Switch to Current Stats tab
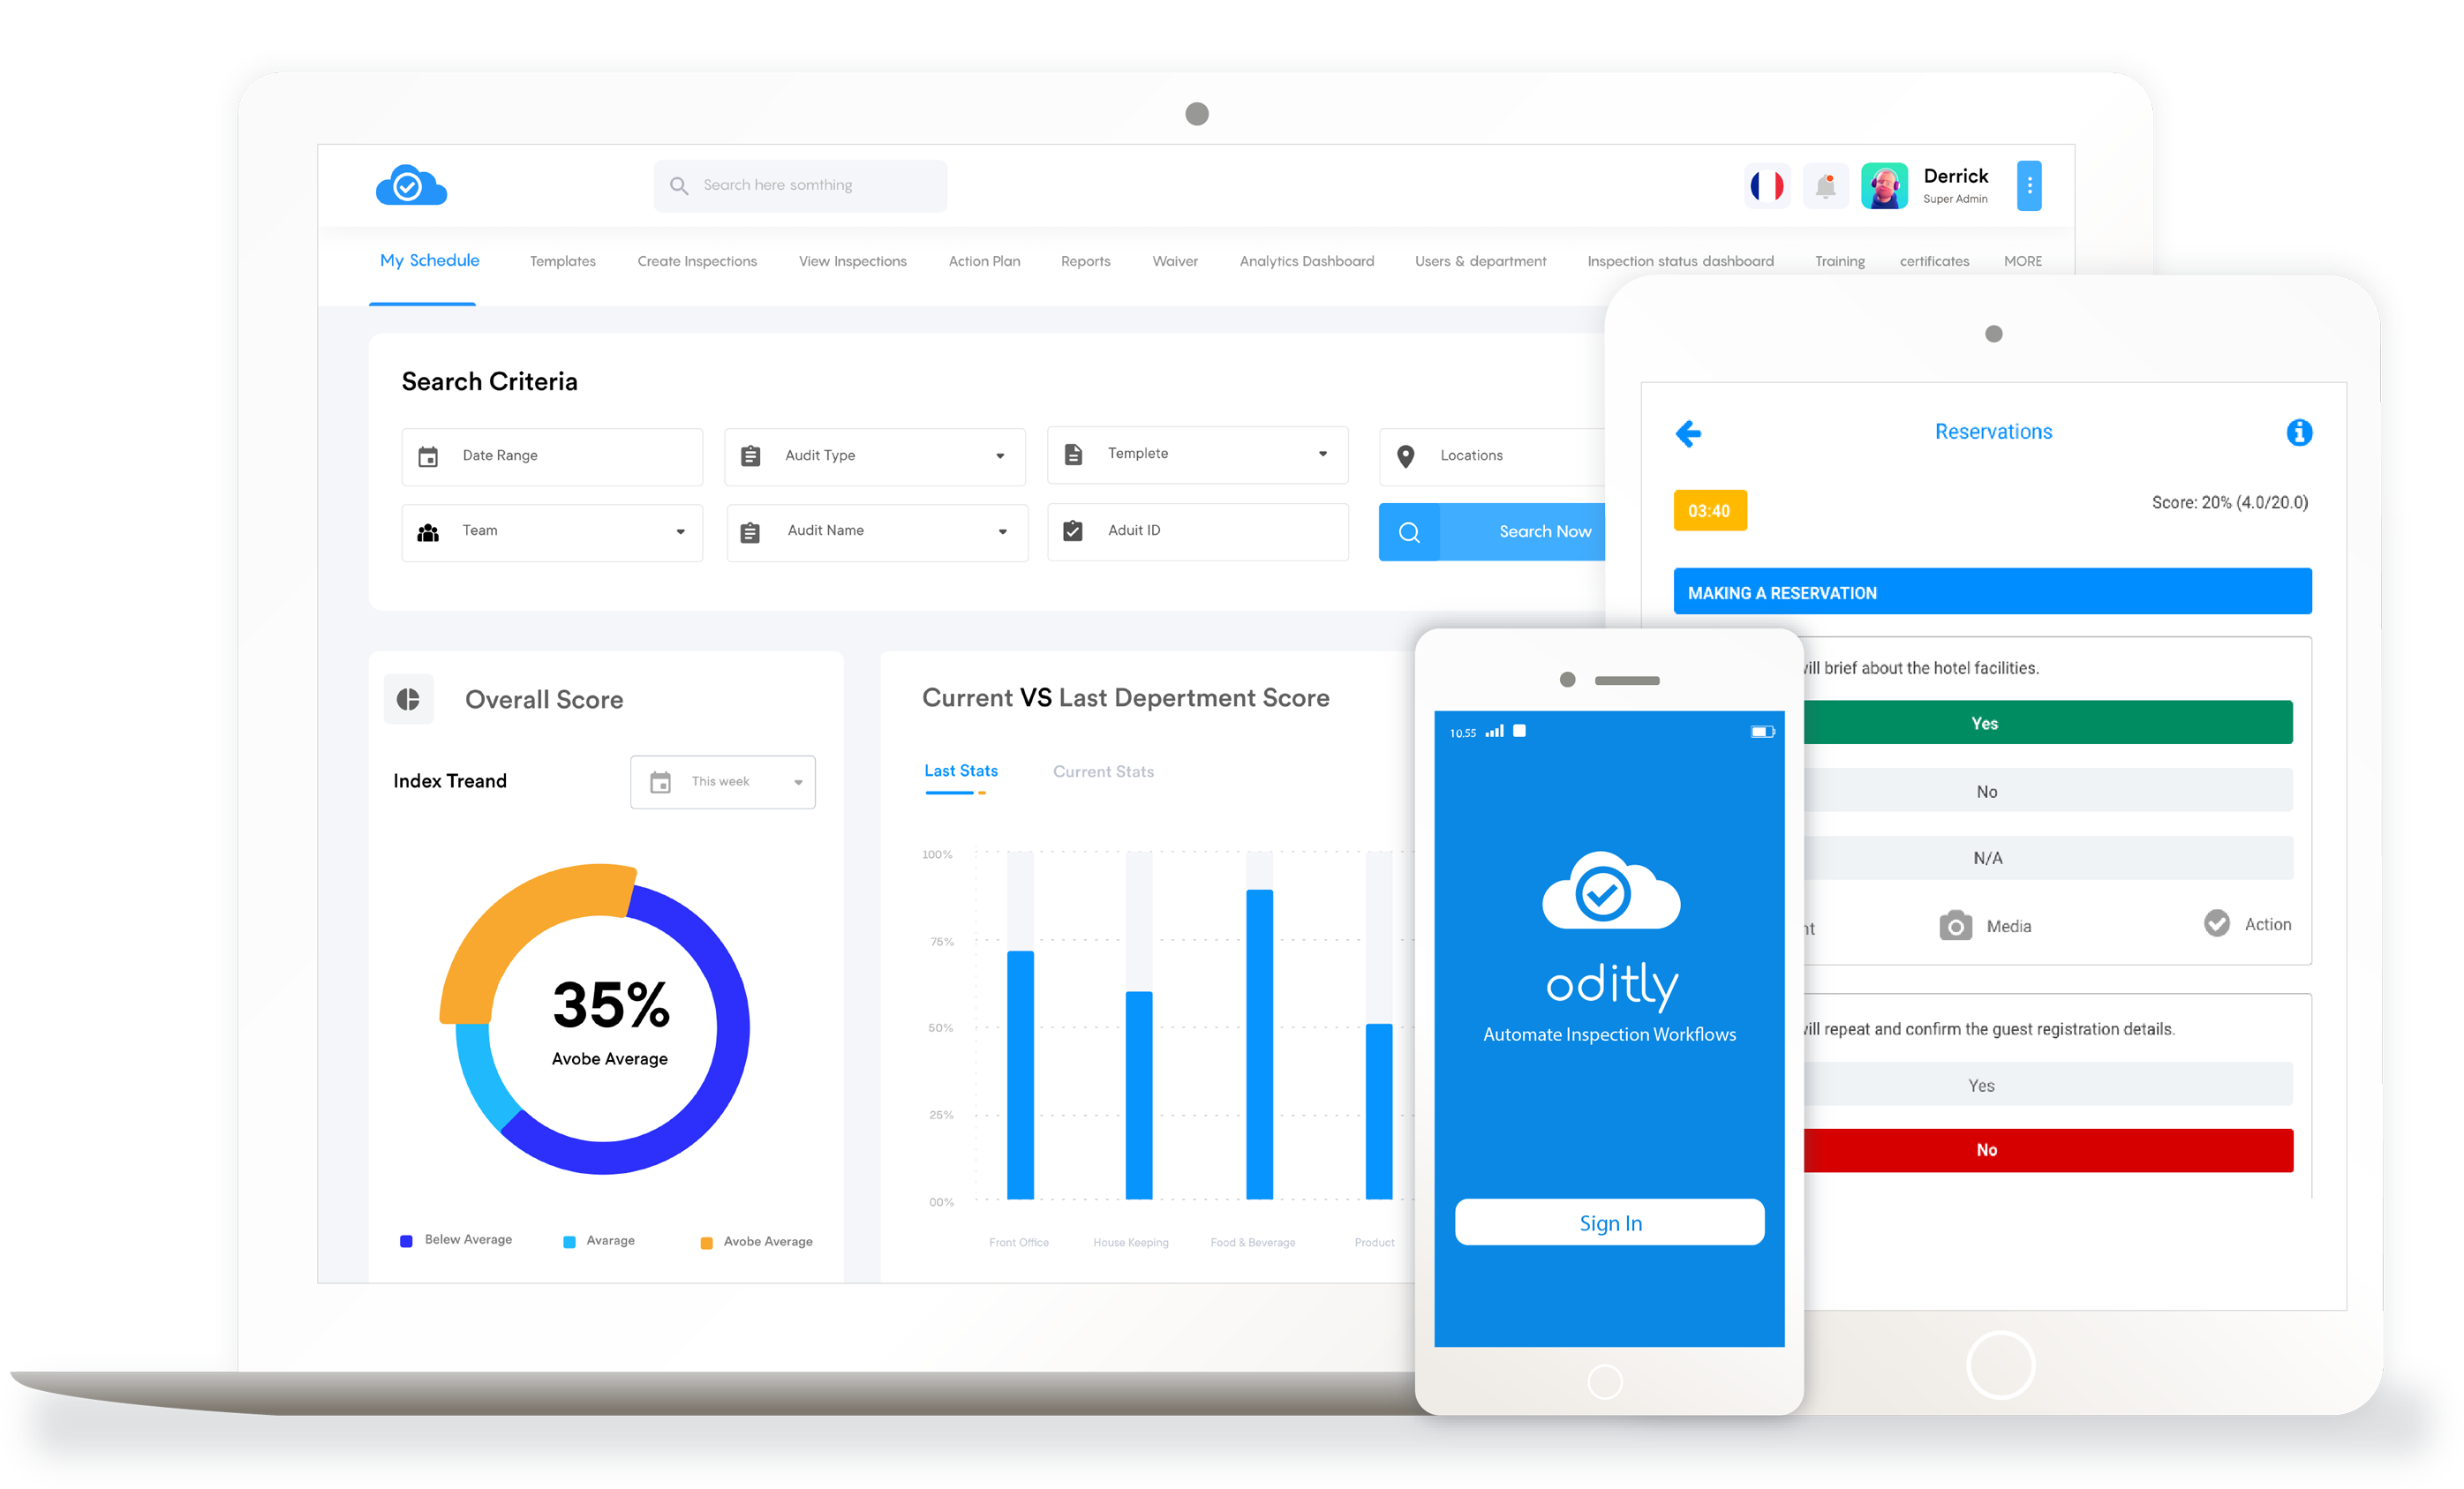This screenshot has width=2464, height=1489. pyautogui.click(x=1103, y=771)
